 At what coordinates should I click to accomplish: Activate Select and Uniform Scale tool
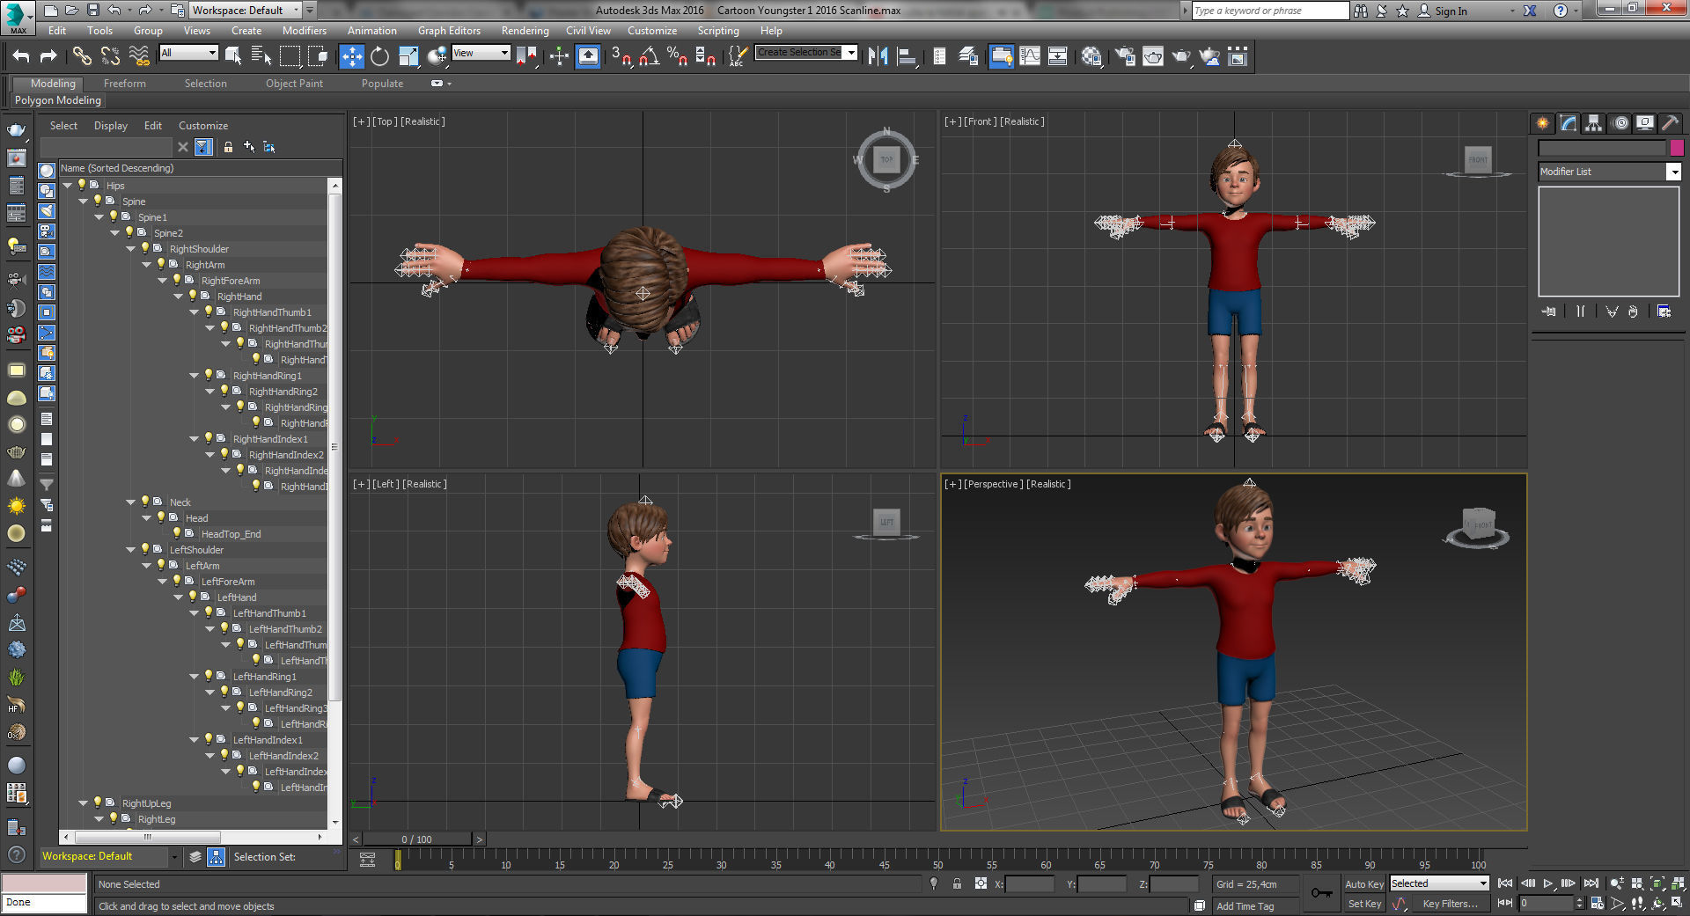(x=408, y=57)
